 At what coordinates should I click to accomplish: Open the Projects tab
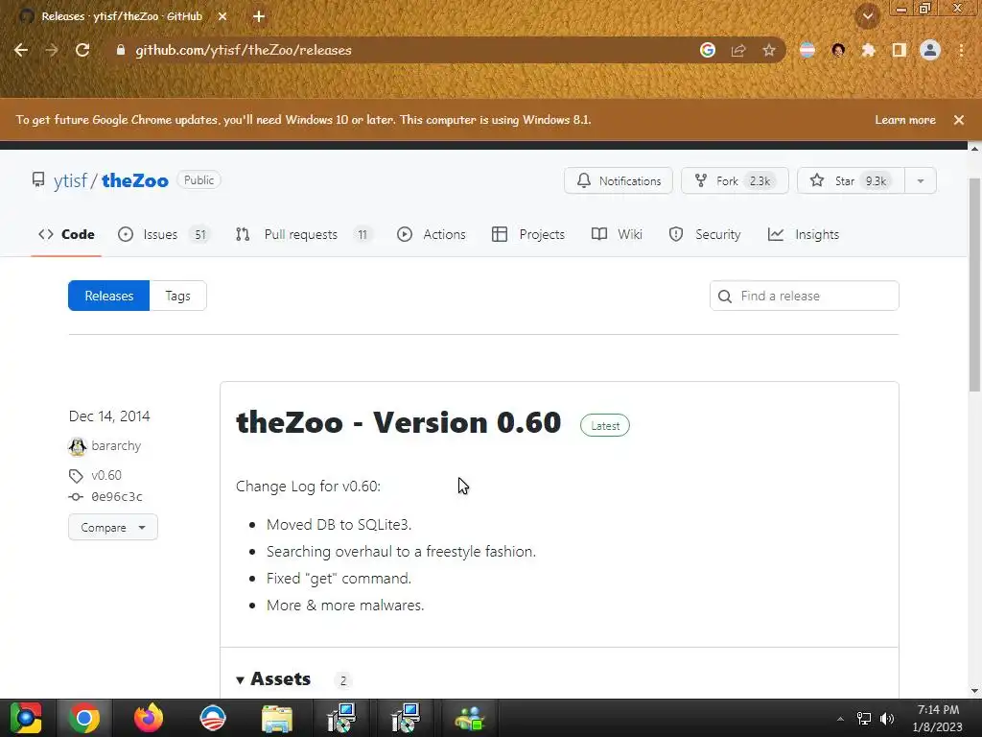528,234
